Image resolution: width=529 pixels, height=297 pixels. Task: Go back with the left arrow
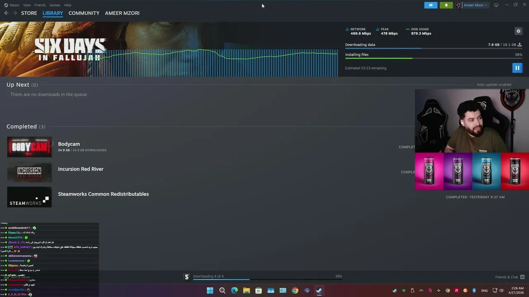pyautogui.click(x=6, y=13)
